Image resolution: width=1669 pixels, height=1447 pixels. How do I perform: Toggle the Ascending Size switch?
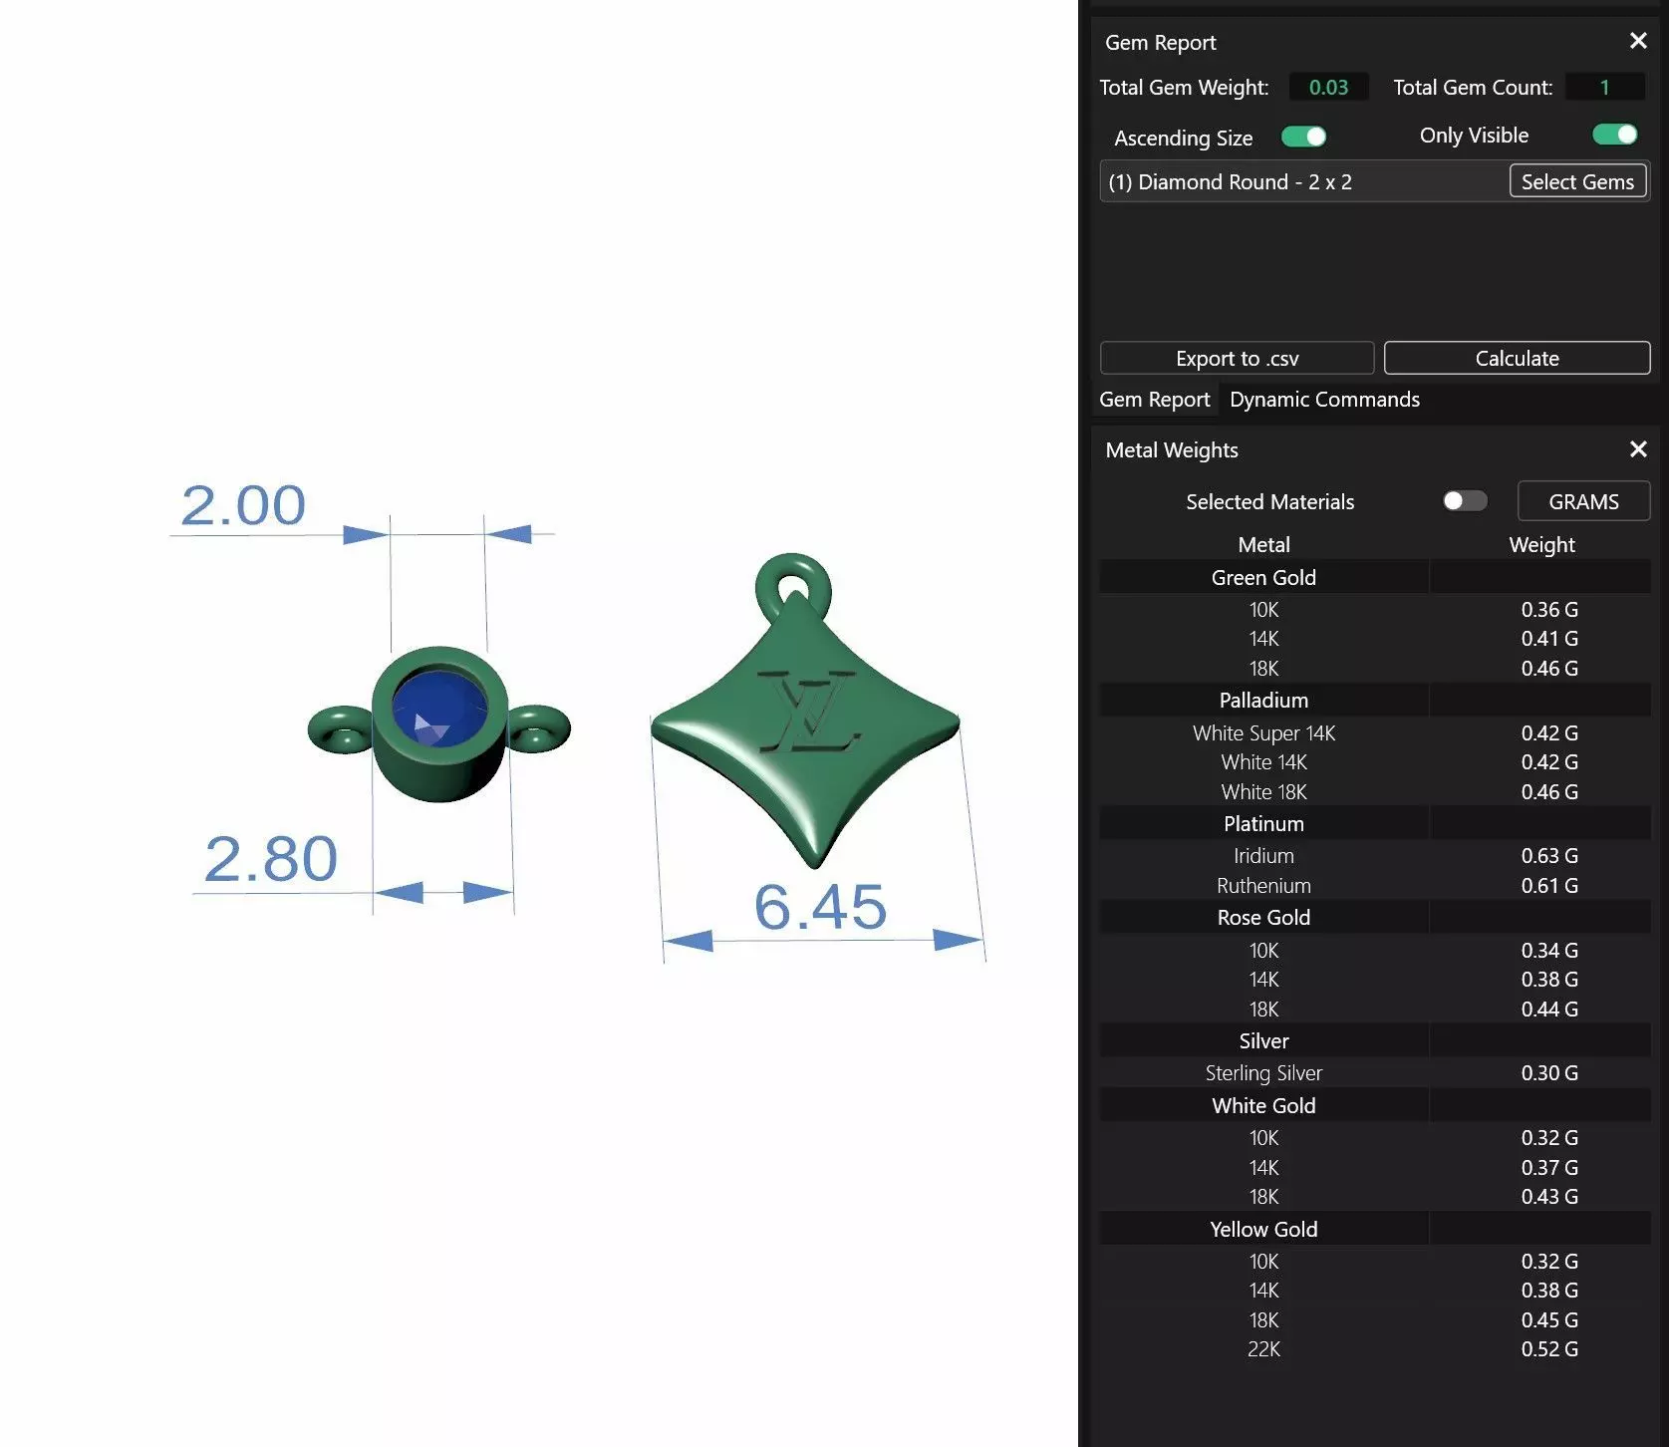[x=1303, y=137]
